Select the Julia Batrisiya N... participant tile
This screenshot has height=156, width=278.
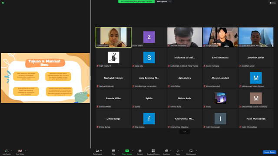149,78
